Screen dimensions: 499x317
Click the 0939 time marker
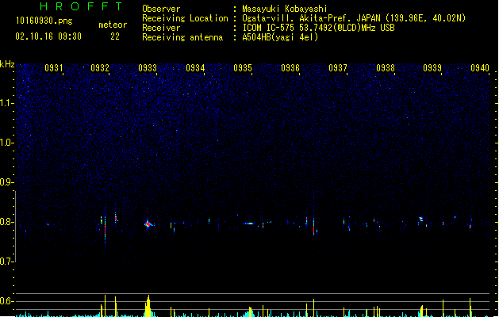pyautogui.click(x=432, y=68)
